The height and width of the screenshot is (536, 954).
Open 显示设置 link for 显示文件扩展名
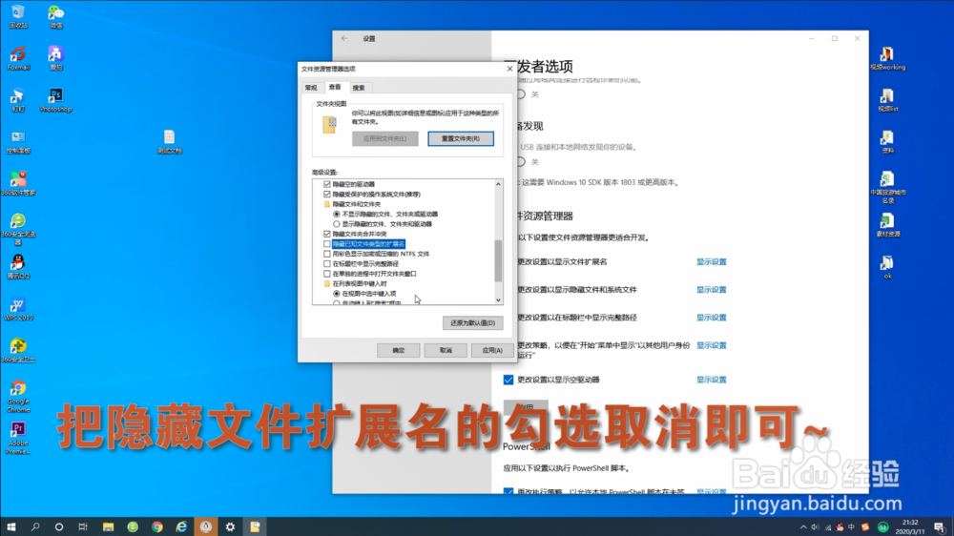(712, 261)
